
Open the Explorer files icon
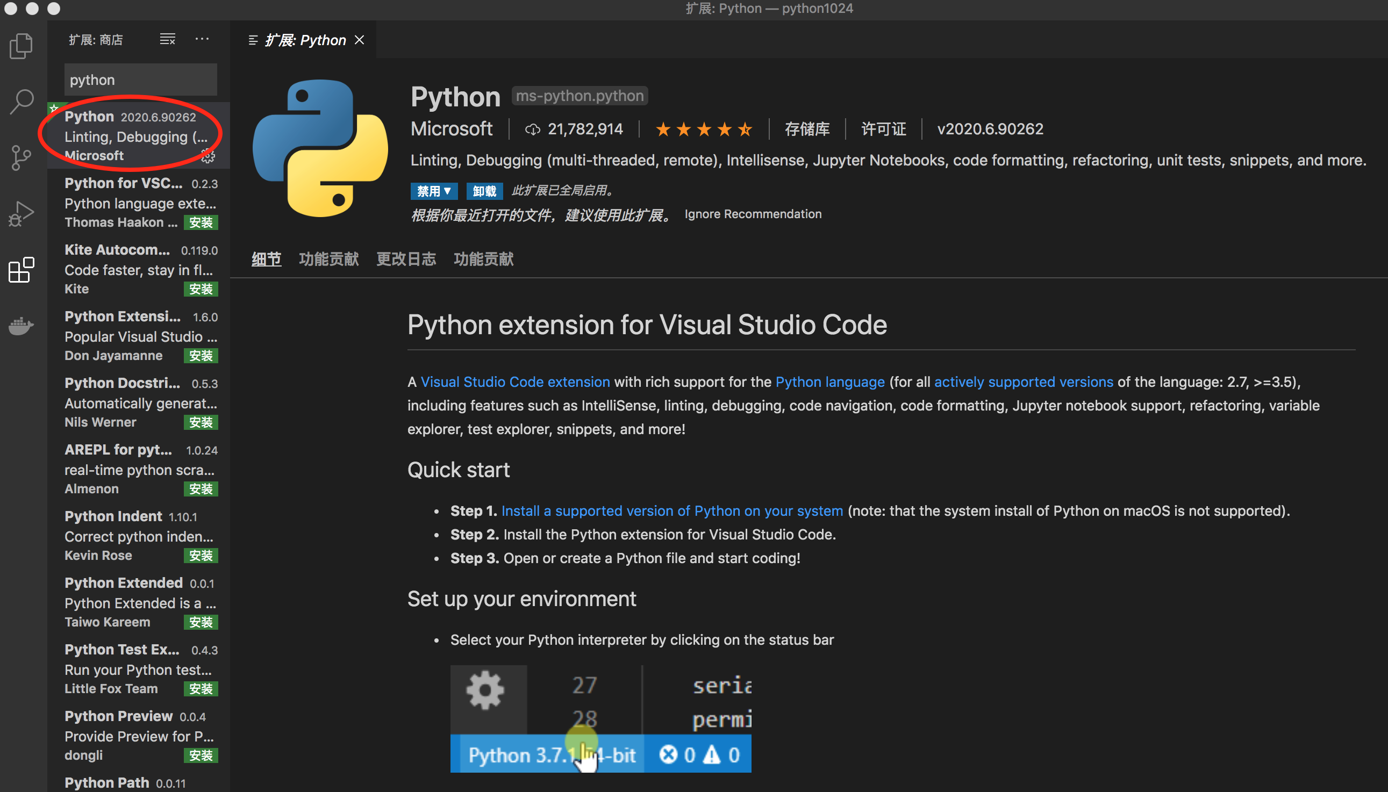coord(21,46)
